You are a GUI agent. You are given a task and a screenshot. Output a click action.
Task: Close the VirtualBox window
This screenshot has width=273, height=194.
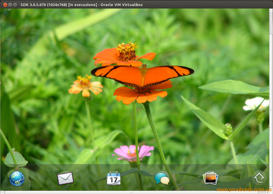5,5
